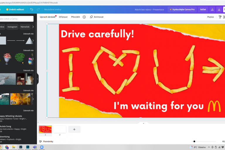Select the gray square shape element

(x=3, y=40)
